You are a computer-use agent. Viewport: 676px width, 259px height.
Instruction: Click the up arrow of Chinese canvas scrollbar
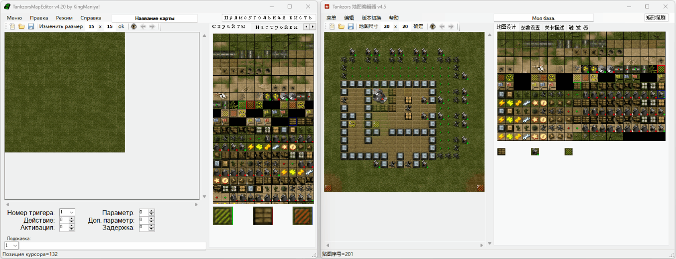click(x=489, y=35)
